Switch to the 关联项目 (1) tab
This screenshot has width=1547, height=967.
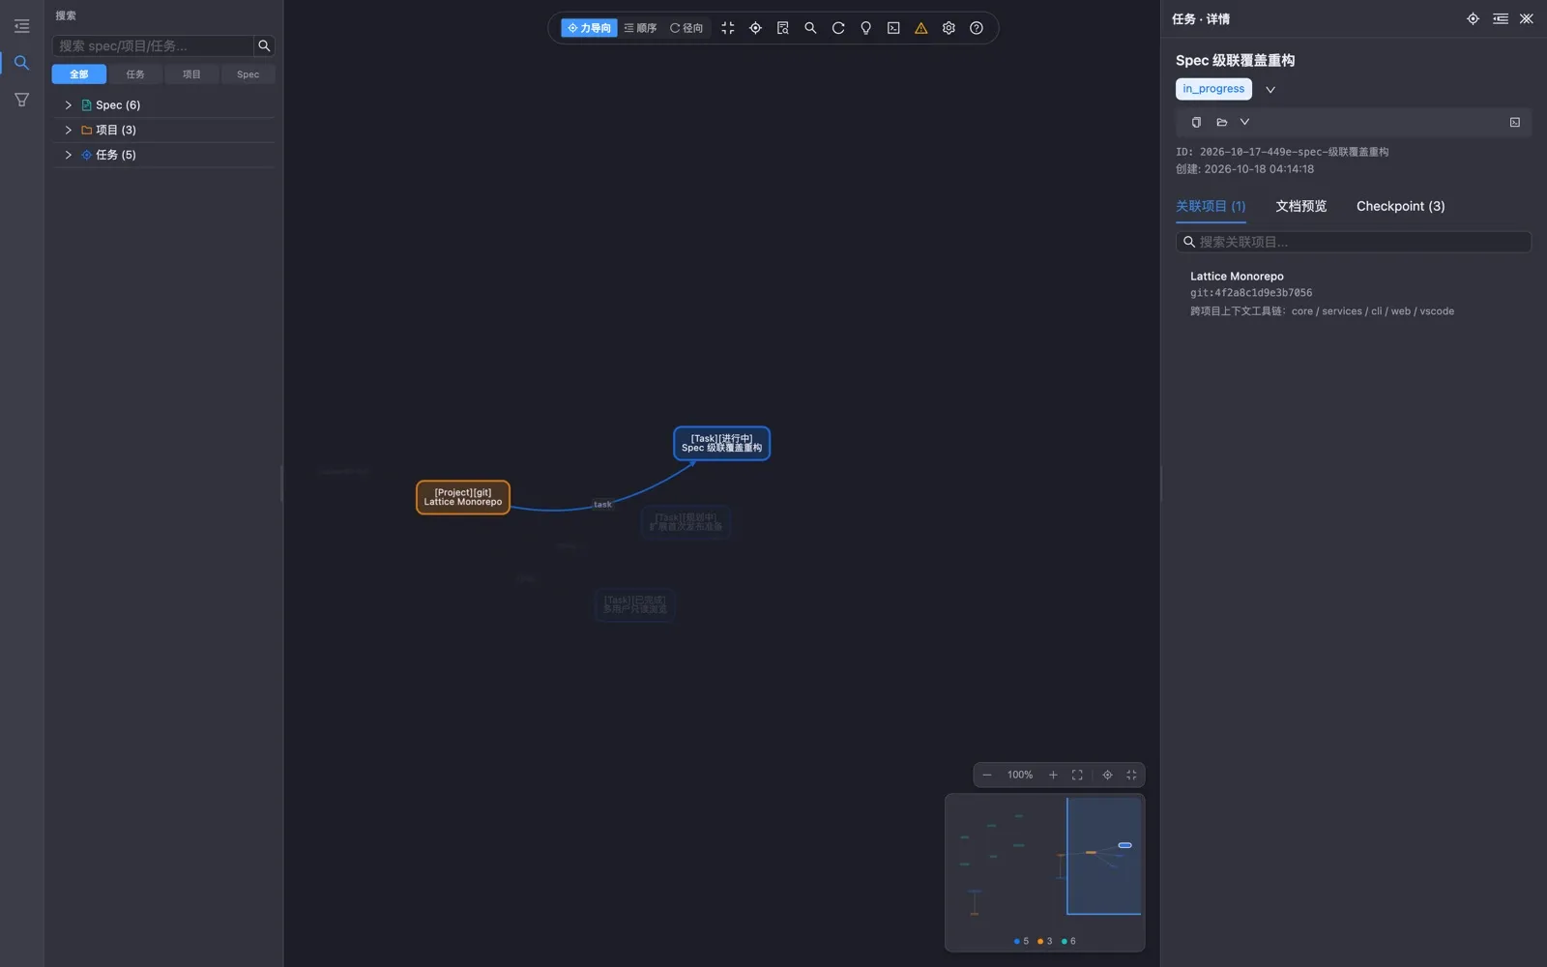click(1211, 206)
